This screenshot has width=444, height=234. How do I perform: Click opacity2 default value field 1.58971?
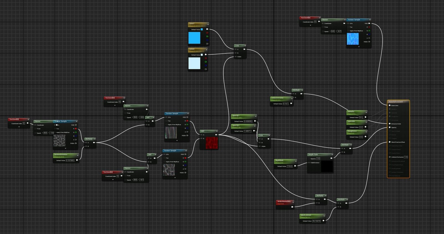pos(247,131)
